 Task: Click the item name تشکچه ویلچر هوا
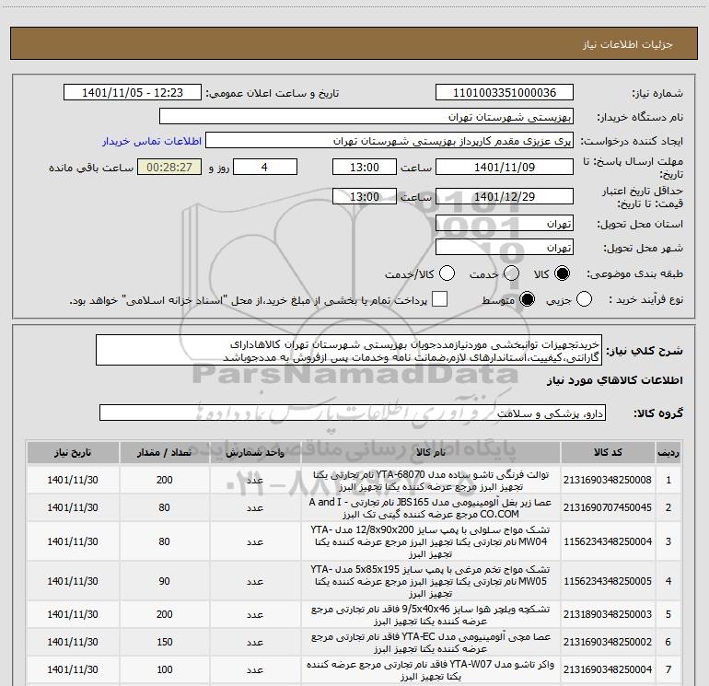coord(431,615)
